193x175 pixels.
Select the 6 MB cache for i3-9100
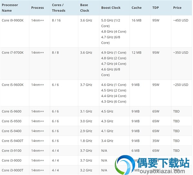tap(135, 151)
